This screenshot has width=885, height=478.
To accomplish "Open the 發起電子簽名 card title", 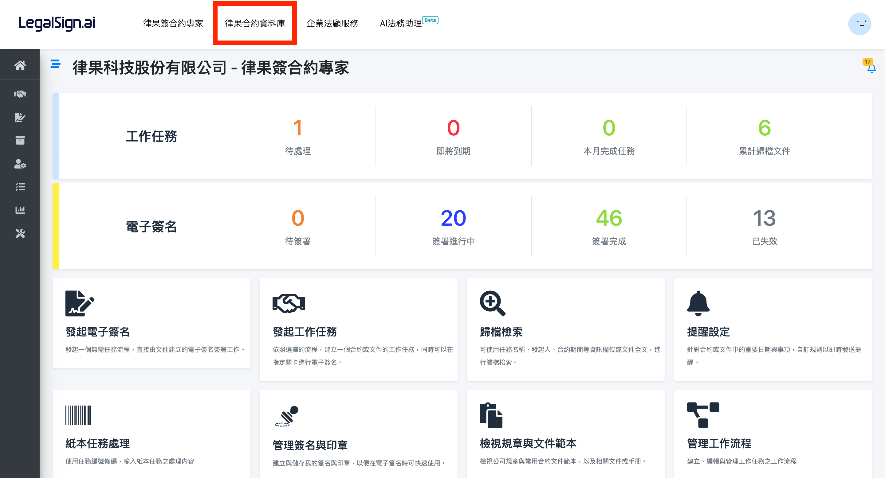I will [x=98, y=332].
